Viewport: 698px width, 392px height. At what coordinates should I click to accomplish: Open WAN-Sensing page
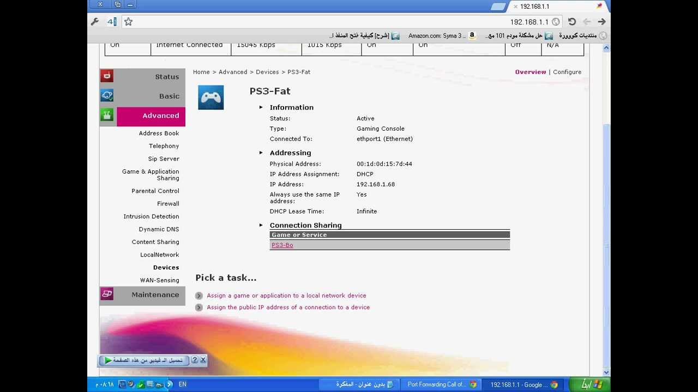point(159,280)
